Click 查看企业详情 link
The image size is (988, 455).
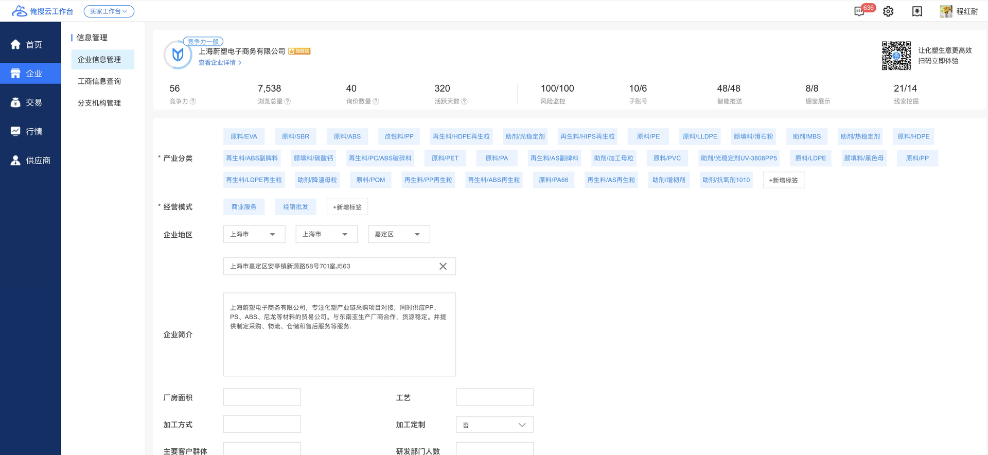[x=220, y=63]
